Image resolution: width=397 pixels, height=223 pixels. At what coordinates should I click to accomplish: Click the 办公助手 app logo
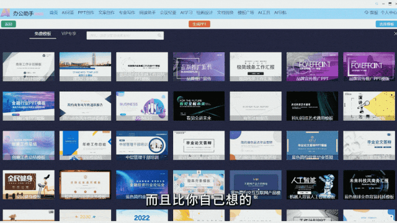pyautogui.click(x=6, y=13)
